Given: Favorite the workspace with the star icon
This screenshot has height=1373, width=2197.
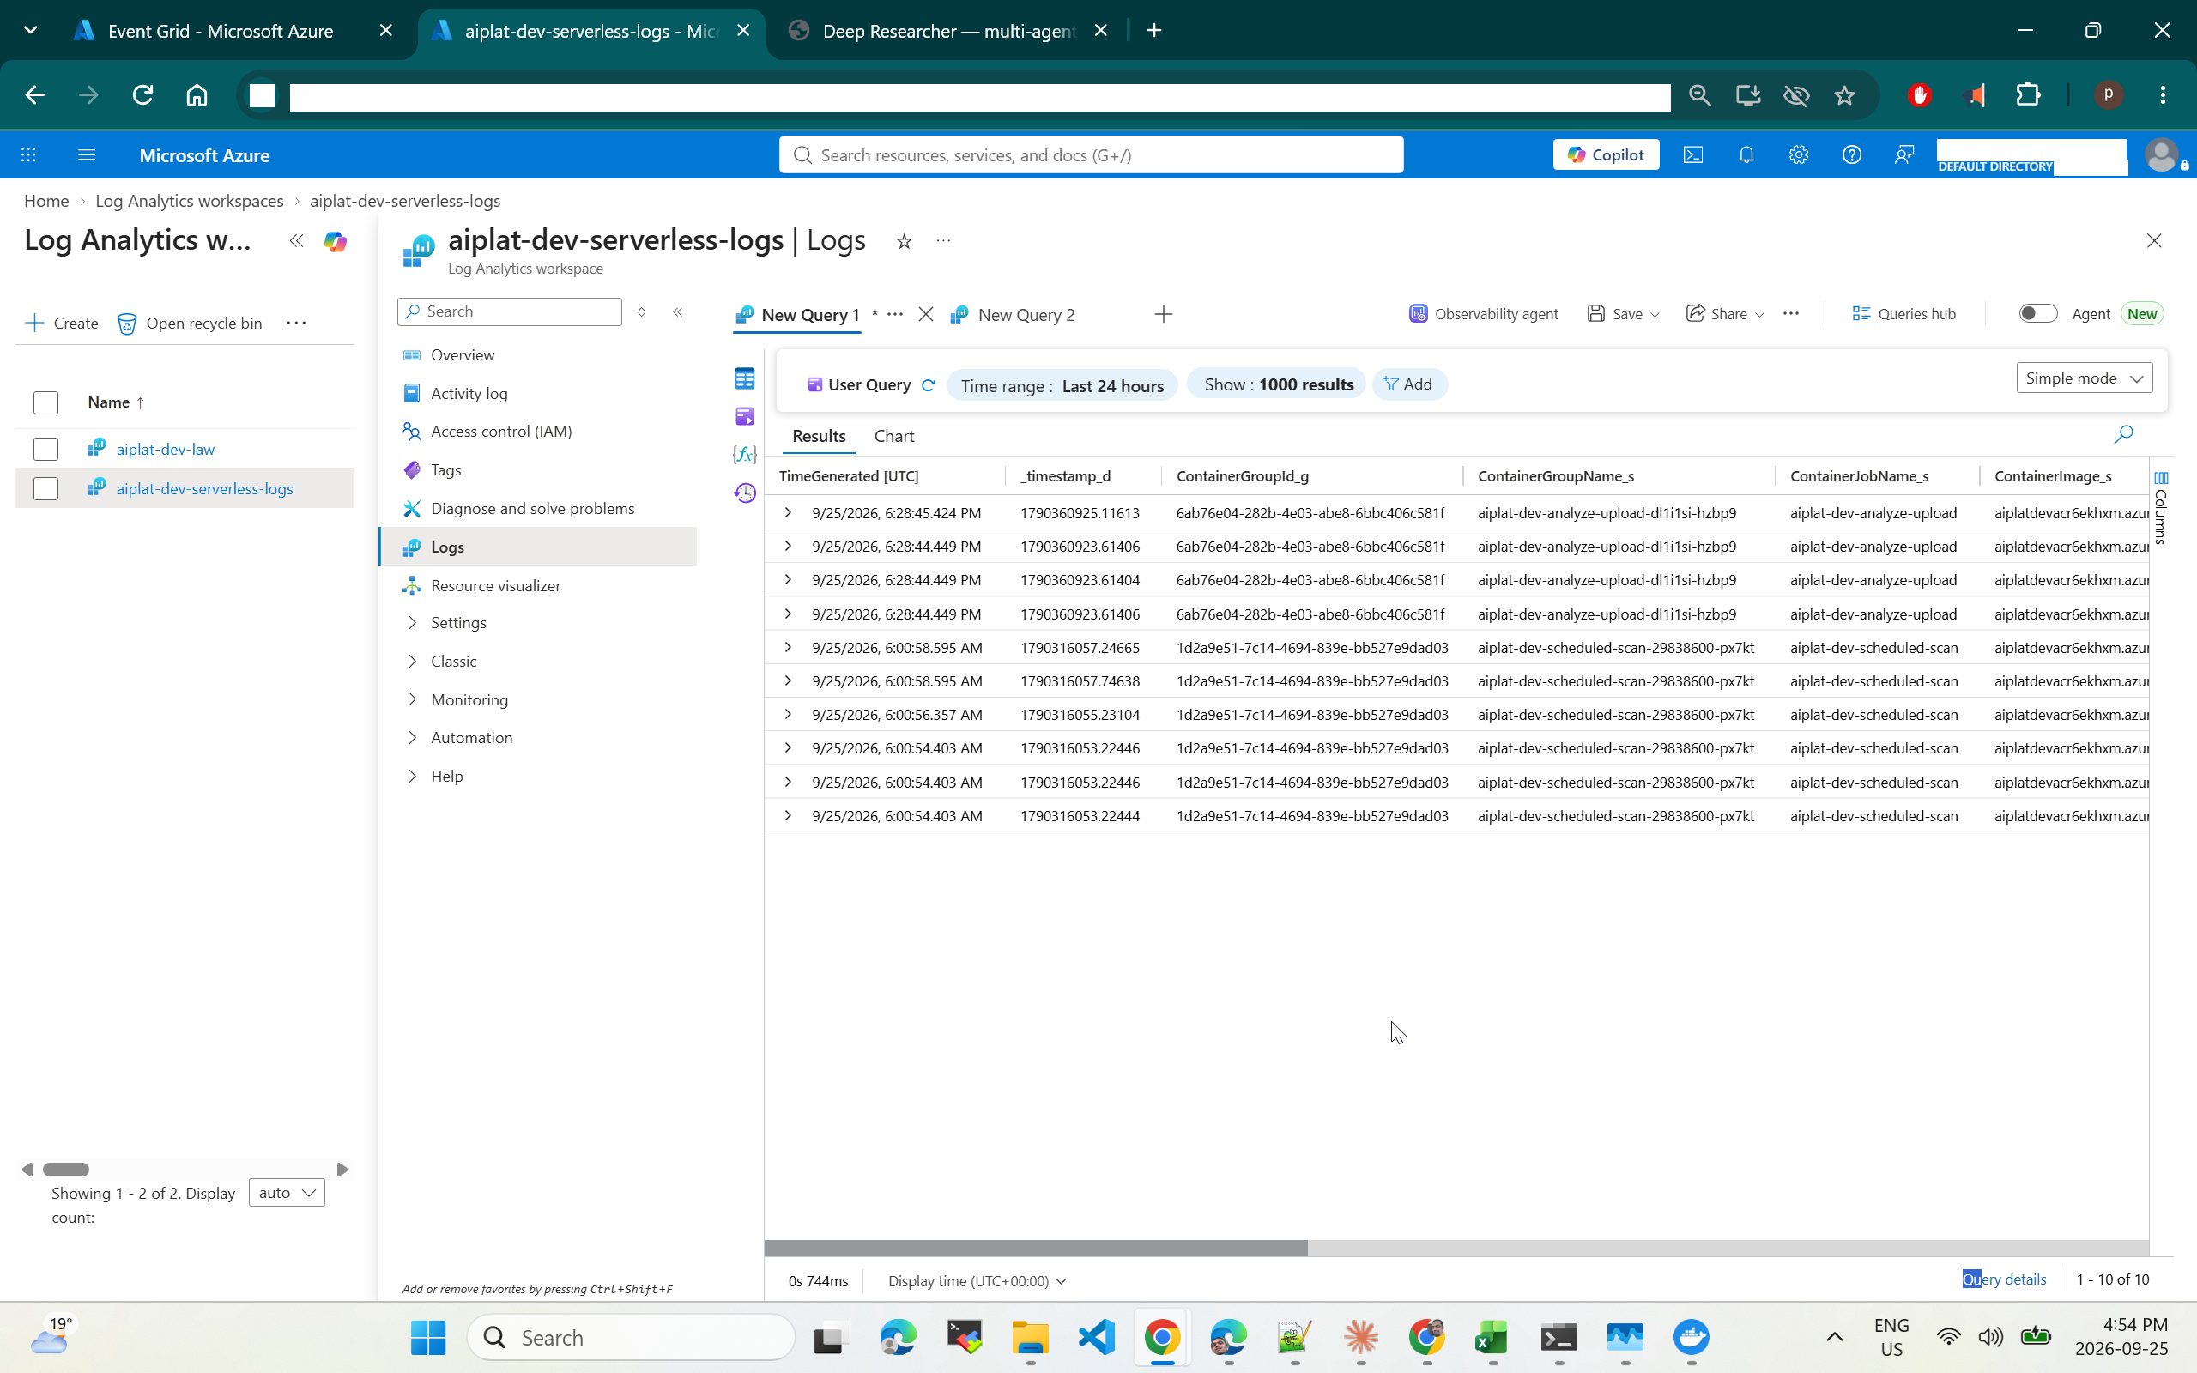Looking at the screenshot, I should click(904, 241).
